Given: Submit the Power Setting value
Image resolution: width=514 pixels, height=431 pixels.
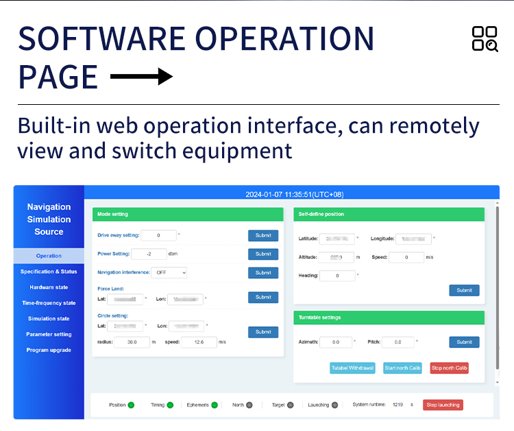Looking at the screenshot, I should (x=263, y=254).
